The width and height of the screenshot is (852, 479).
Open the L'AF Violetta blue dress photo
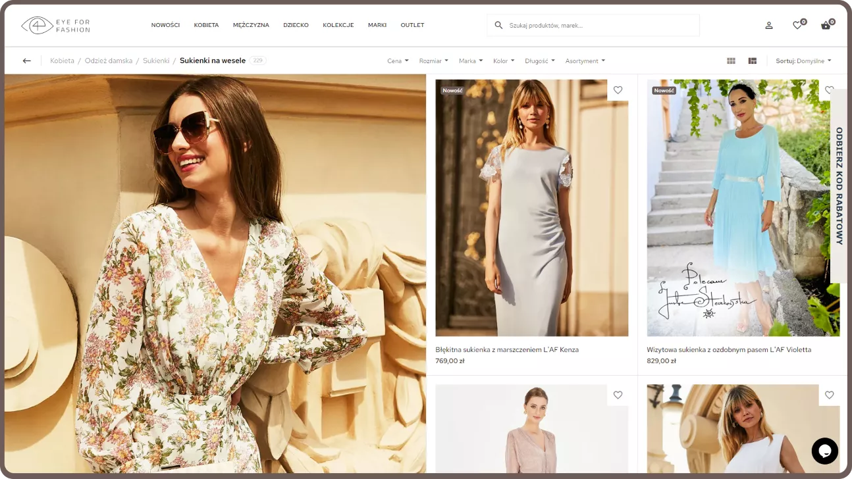point(743,208)
